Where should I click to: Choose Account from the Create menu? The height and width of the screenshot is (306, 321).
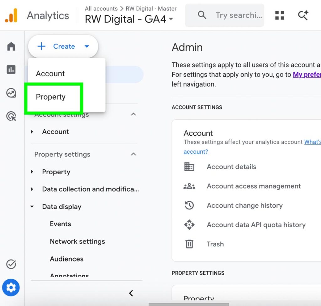(67, 73)
